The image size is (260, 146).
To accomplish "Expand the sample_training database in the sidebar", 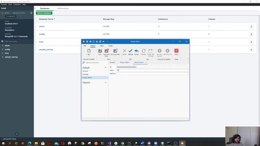I will [2, 57].
